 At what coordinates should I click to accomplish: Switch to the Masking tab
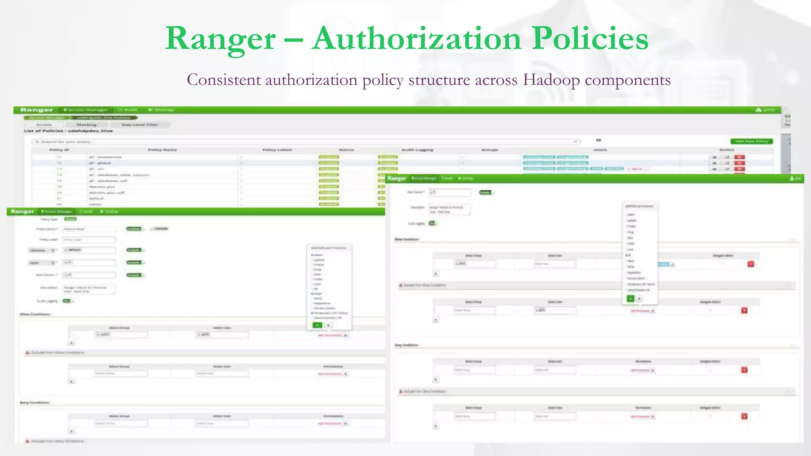[86, 125]
